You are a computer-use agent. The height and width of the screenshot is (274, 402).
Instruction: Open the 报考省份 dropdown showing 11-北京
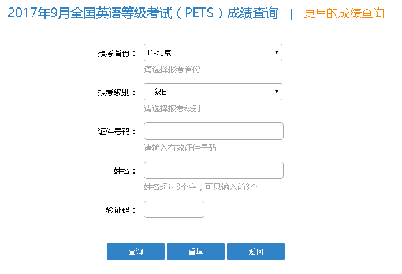[213, 52]
